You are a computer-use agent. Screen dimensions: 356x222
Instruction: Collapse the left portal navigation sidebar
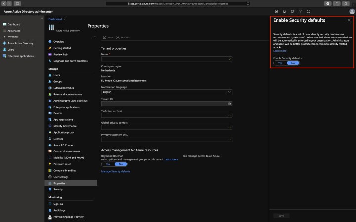(42, 18)
